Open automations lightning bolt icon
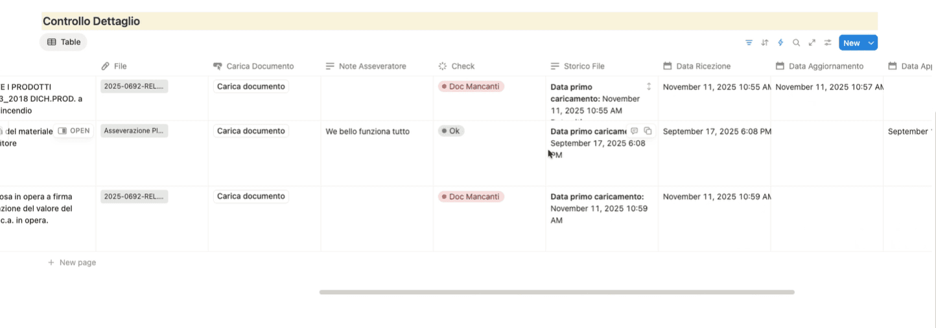The image size is (936, 328). click(780, 43)
